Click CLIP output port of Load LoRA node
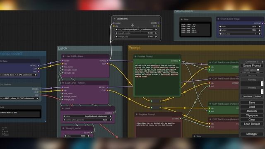The image size is (265, 149). (159, 26)
